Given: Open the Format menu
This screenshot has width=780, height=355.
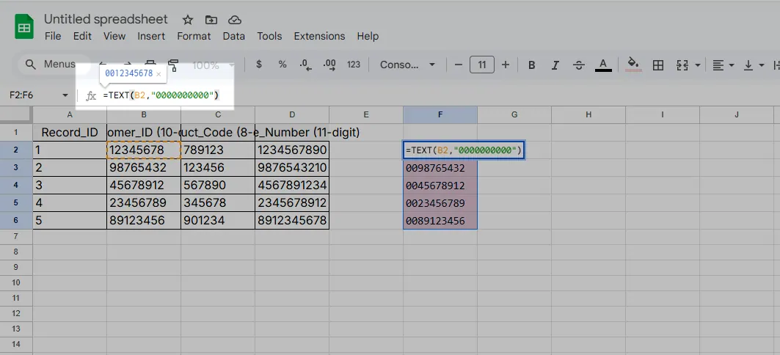Looking at the screenshot, I should point(194,36).
